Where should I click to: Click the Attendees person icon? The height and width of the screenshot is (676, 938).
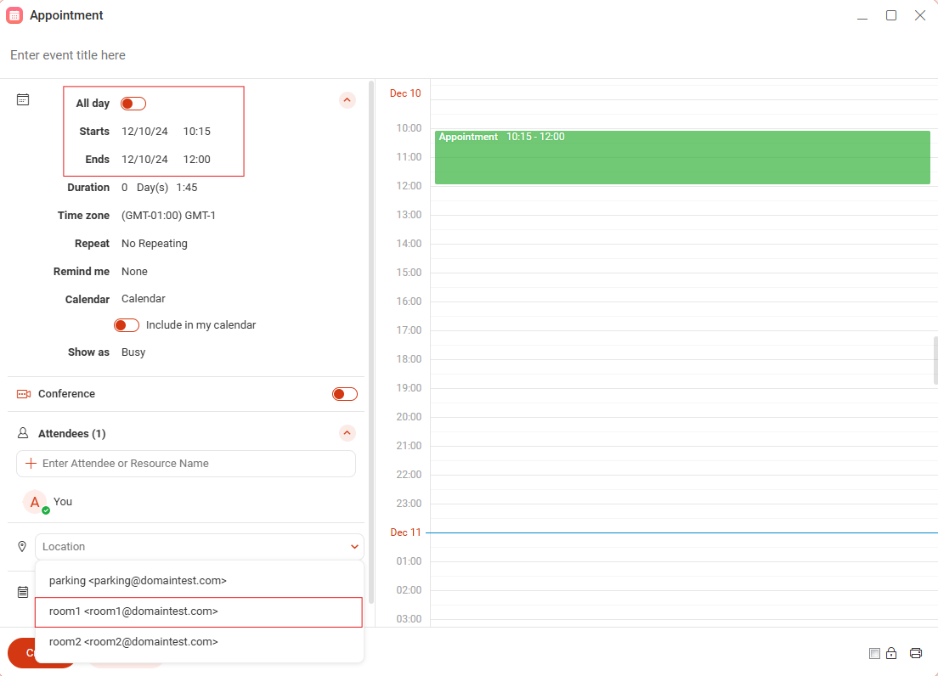(21, 433)
